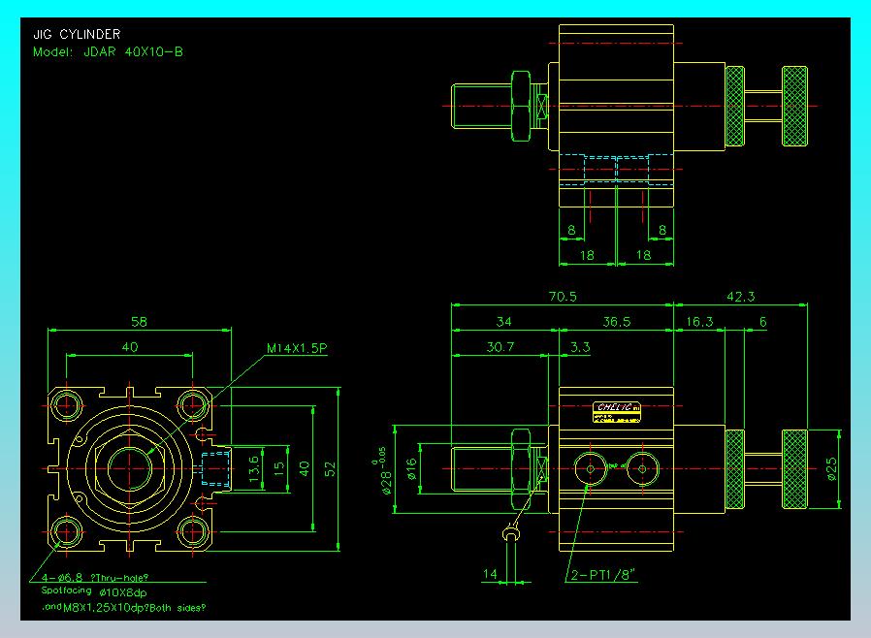The height and width of the screenshot is (638, 871).
Task: Select the ø28 diameter tolerance text
Action: pos(382,471)
